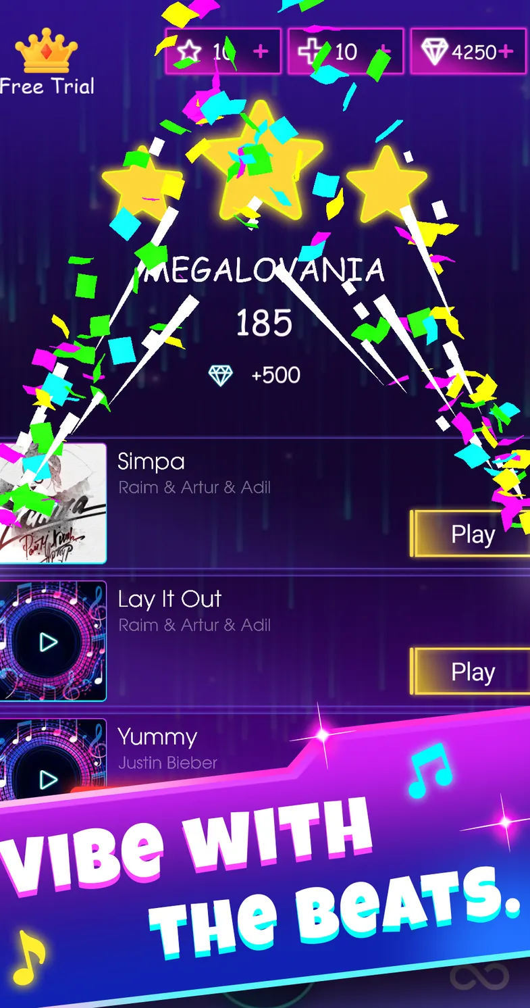Play the song Simpa

tap(471, 534)
